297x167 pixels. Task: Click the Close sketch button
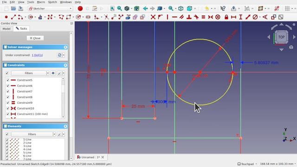(35, 38)
